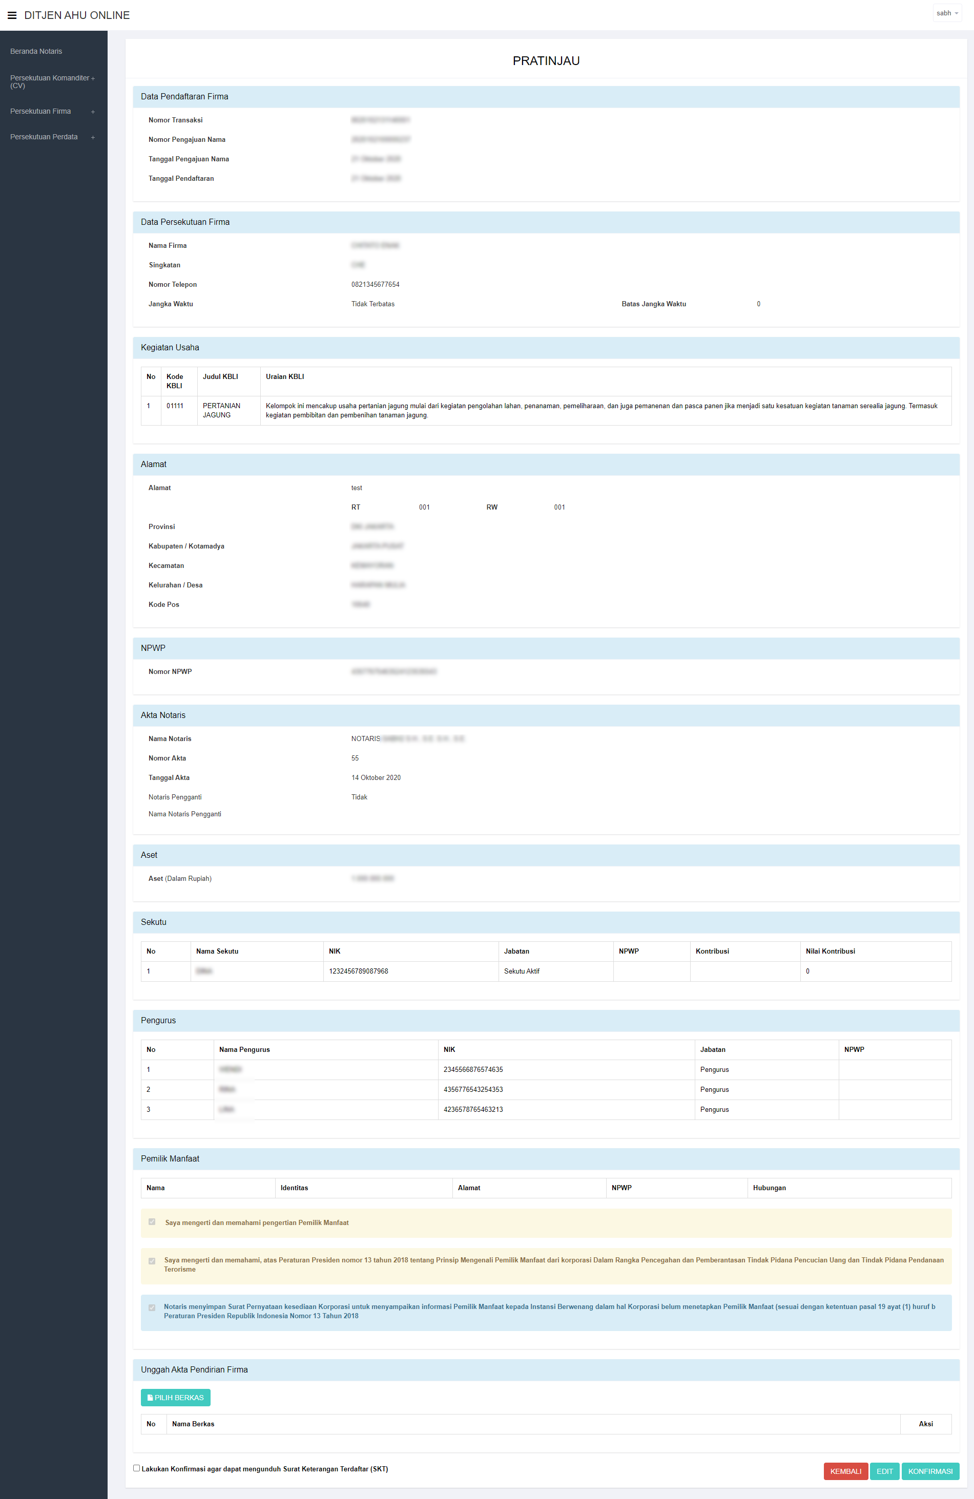
Task: Toggle the hamburger sidebar menu icon
Action: point(12,15)
